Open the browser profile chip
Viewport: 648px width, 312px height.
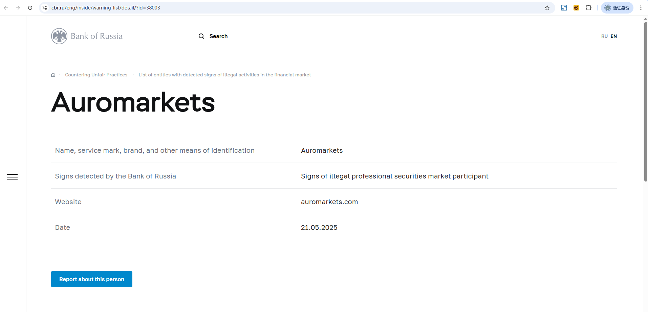[617, 8]
